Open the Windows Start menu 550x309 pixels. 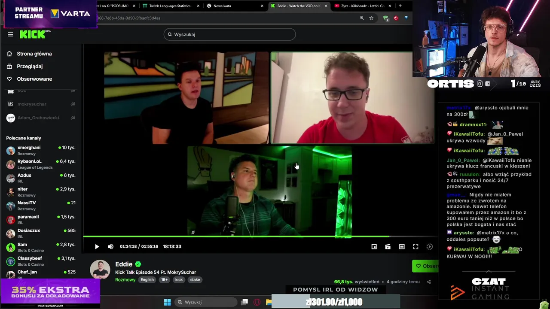tap(167, 302)
